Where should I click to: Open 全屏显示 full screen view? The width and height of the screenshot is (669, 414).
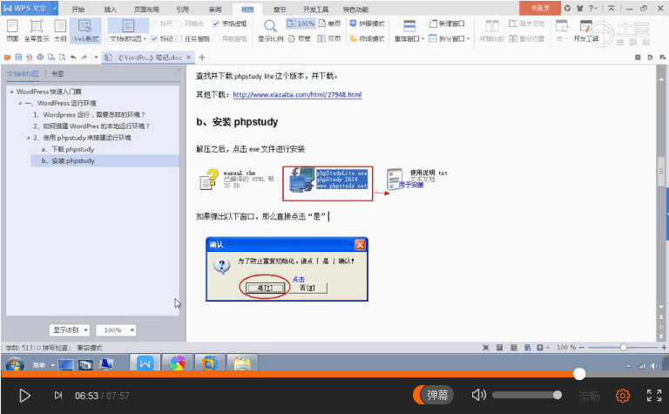(37, 31)
